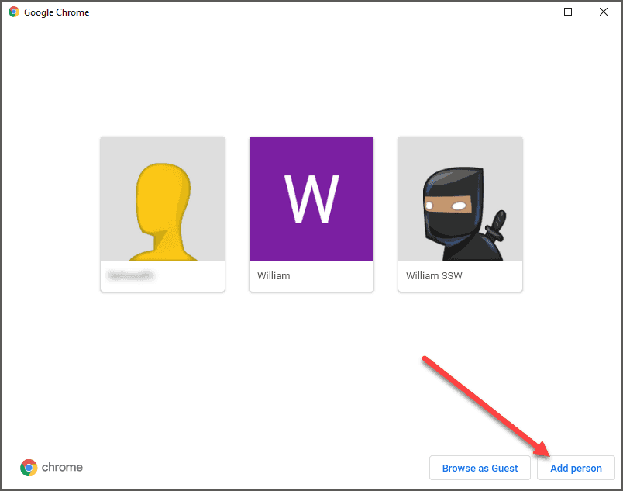Click the chrome wordmark text at bottom-left

pyautogui.click(x=62, y=467)
